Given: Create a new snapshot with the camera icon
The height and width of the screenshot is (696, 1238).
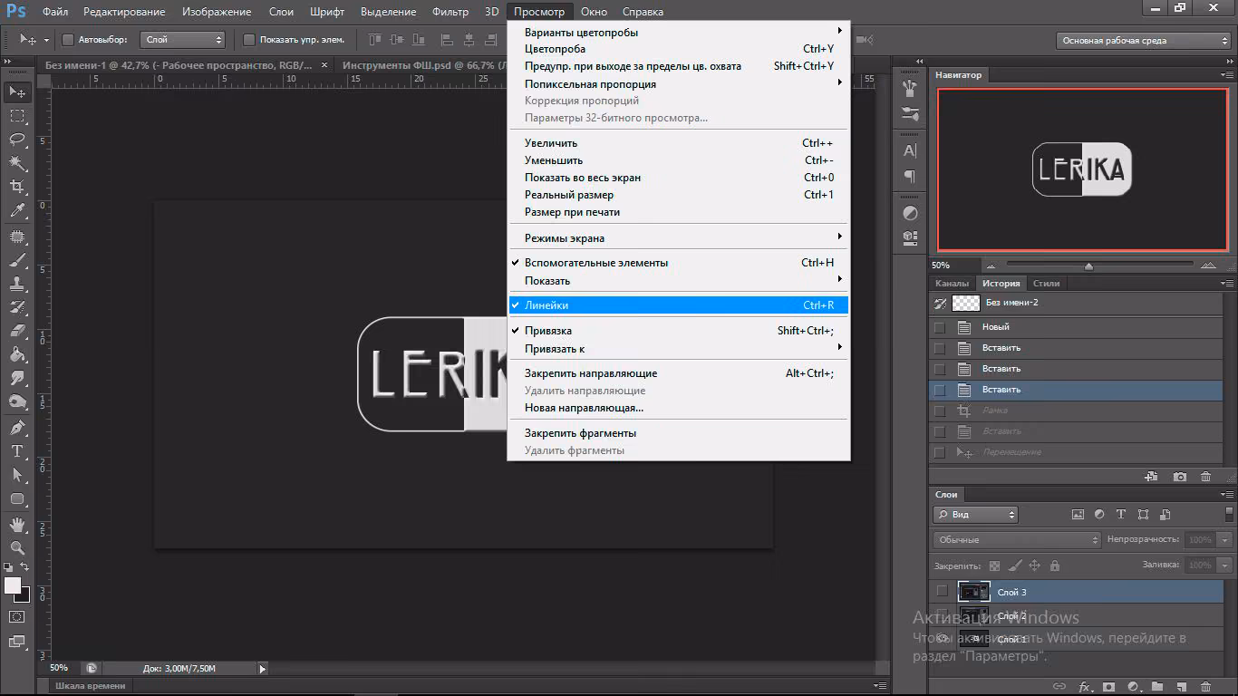Looking at the screenshot, I should point(1180,477).
